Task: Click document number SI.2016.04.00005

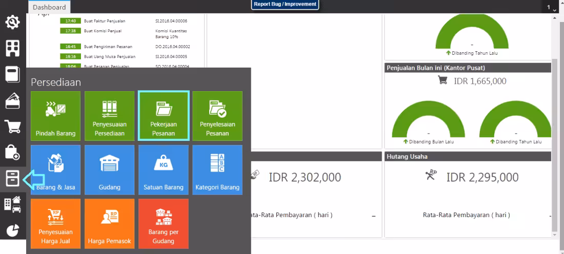Action: tap(171, 57)
